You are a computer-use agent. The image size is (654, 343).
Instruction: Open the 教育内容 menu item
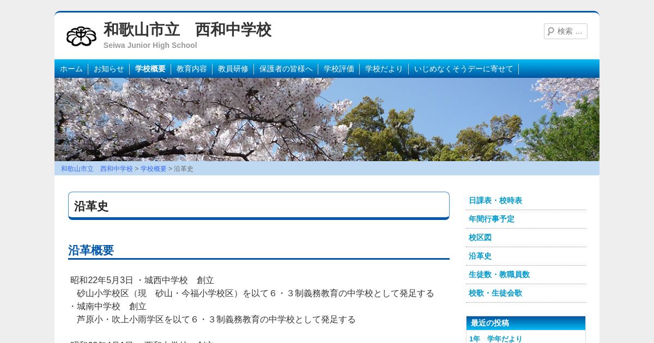pyautogui.click(x=192, y=69)
